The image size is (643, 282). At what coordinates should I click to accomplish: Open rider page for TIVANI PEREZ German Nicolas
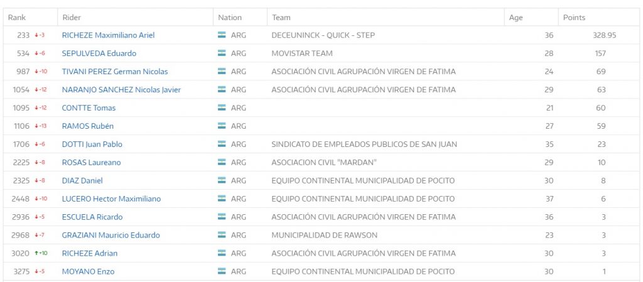pos(115,72)
